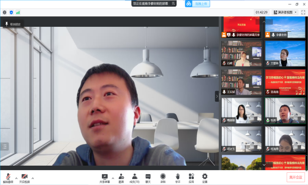Unpin the current video with the pin button

[x=13, y=24]
